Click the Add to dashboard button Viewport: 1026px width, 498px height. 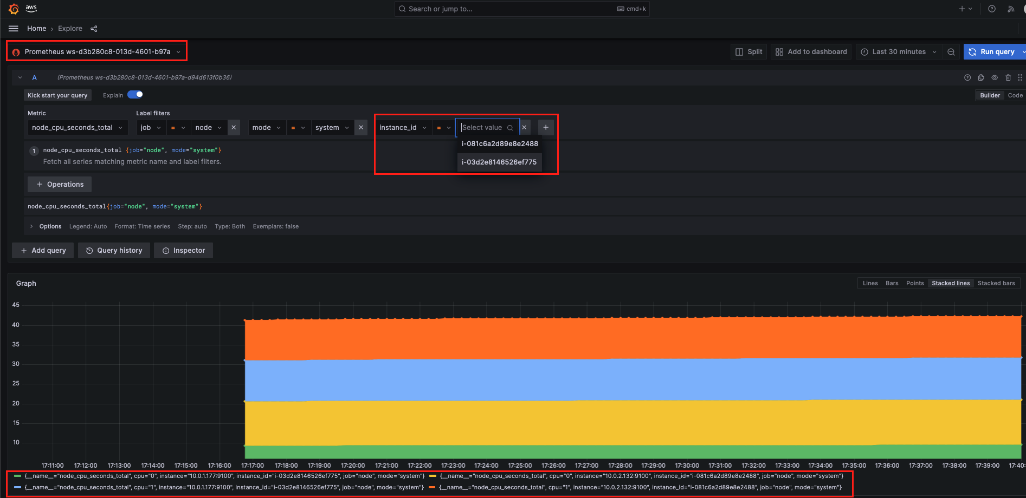pos(811,51)
